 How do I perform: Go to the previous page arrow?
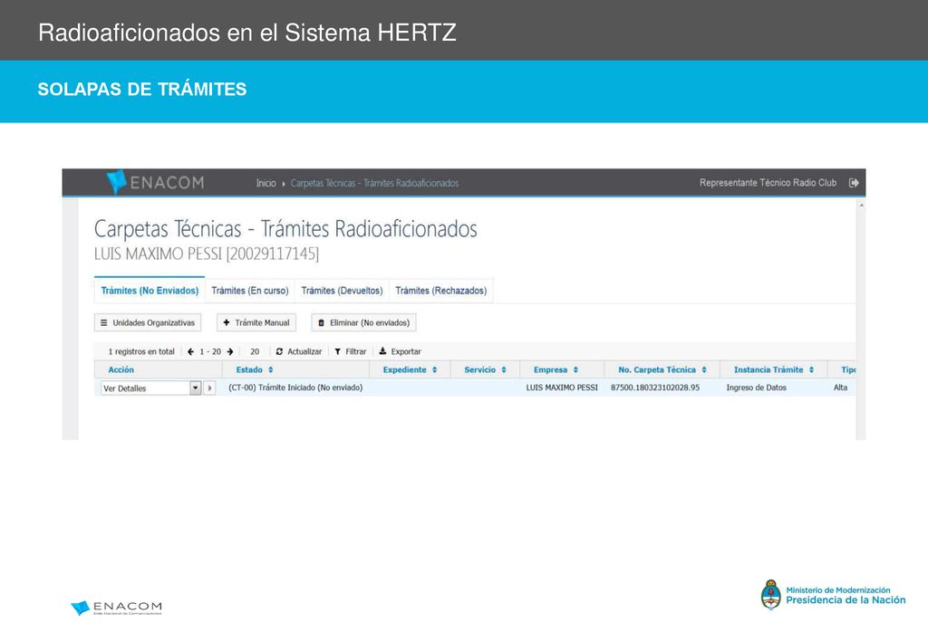pyautogui.click(x=190, y=351)
